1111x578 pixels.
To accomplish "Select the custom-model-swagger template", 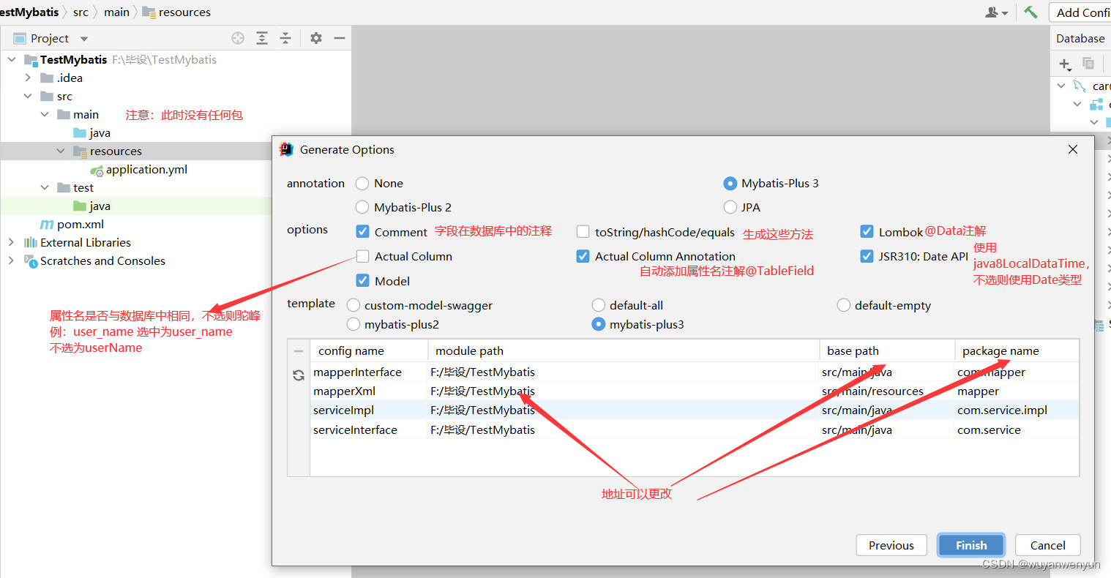I will click(353, 305).
